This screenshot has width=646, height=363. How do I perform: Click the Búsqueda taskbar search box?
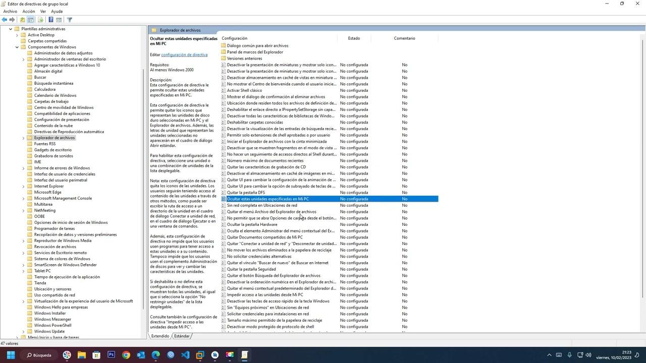tap(39, 355)
